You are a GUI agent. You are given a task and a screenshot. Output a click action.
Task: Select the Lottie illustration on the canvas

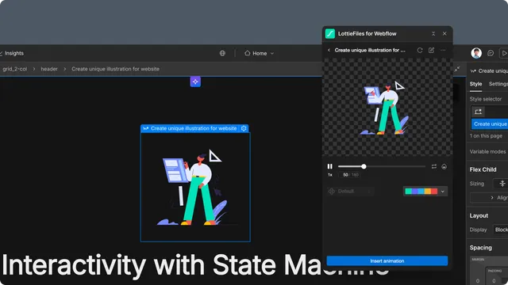(x=195, y=187)
